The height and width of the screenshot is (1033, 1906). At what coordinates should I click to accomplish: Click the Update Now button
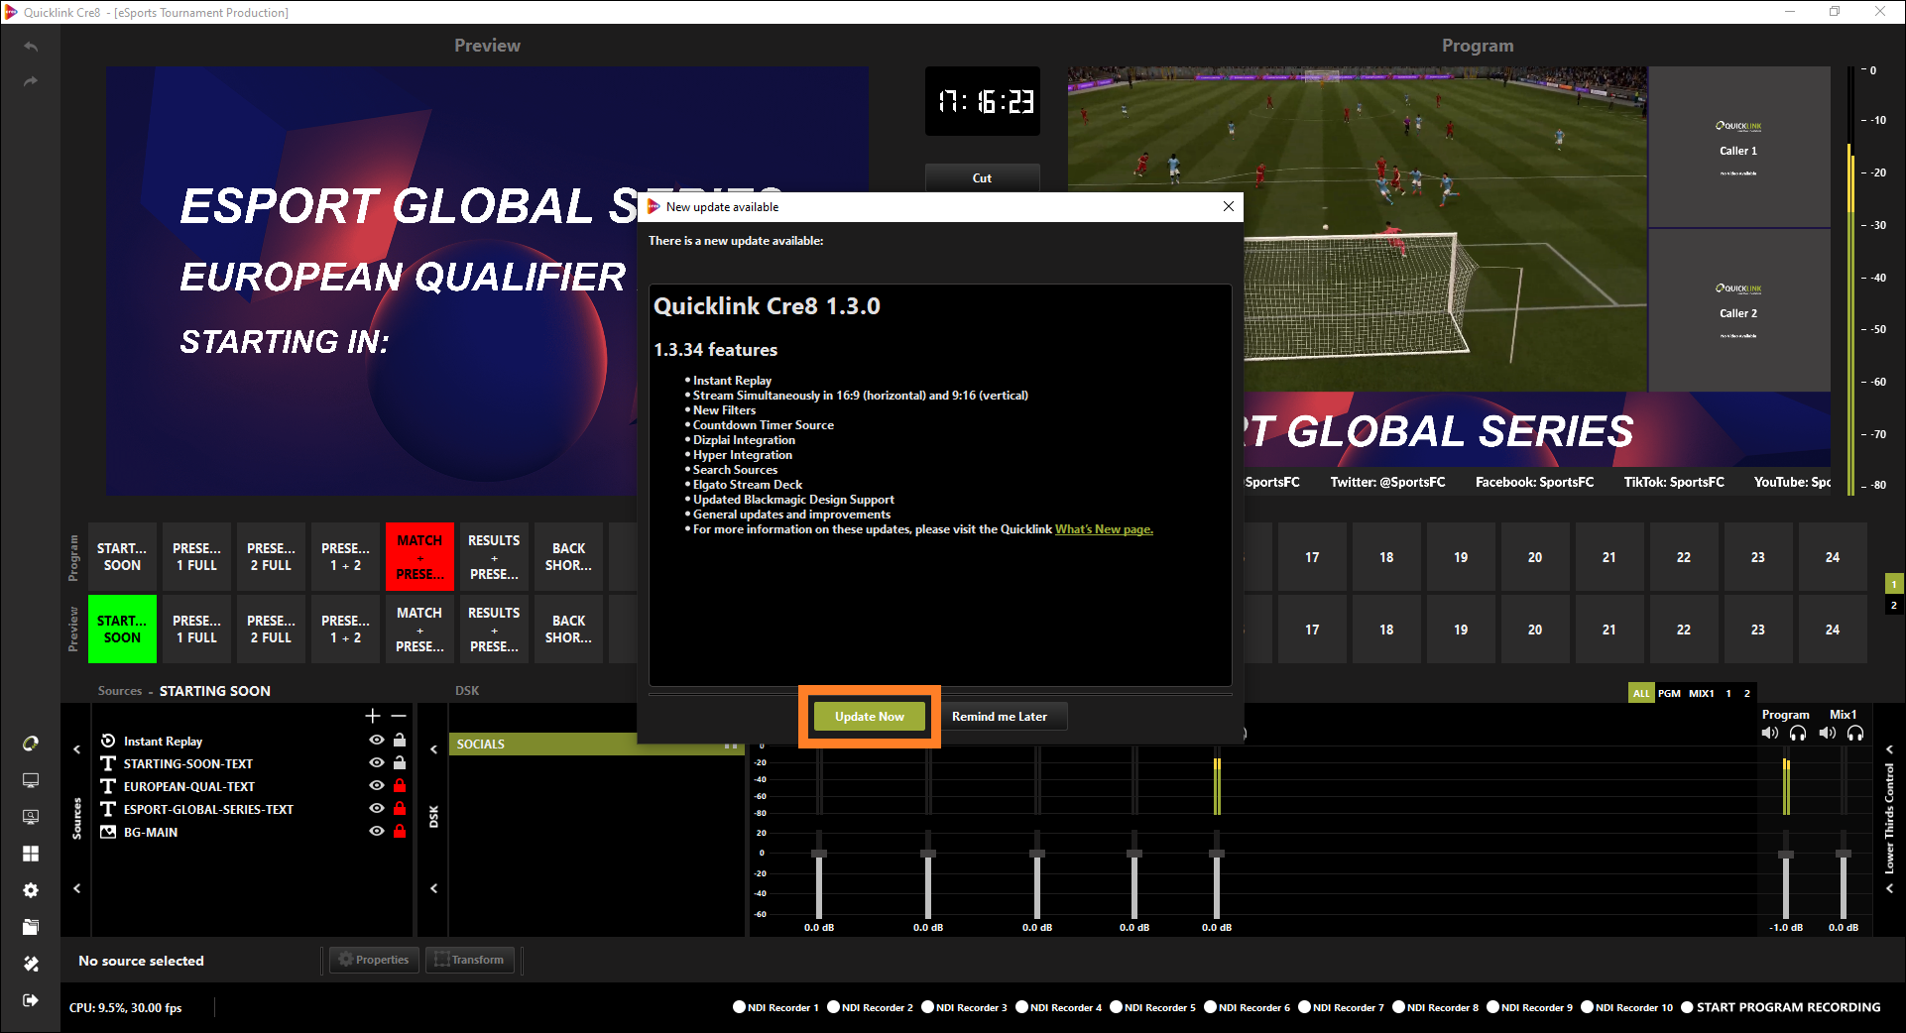pyautogui.click(x=869, y=717)
